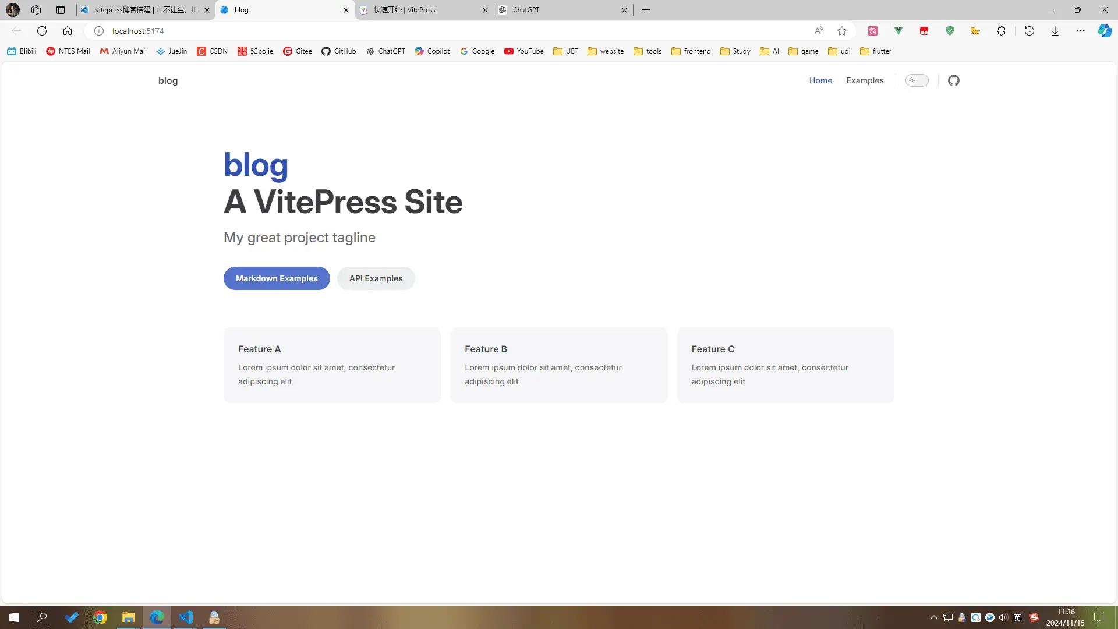The height and width of the screenshot is (629, 1118).
Task: Click the API Examples button
Action: (x=376, y=278)
